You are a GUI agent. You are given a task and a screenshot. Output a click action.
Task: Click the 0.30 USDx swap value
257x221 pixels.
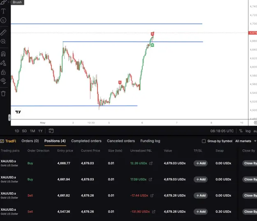pyautogui.click(x=223, y=212)
